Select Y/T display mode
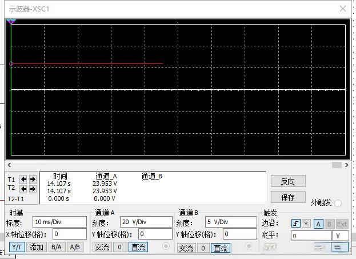 pos(17,247)
